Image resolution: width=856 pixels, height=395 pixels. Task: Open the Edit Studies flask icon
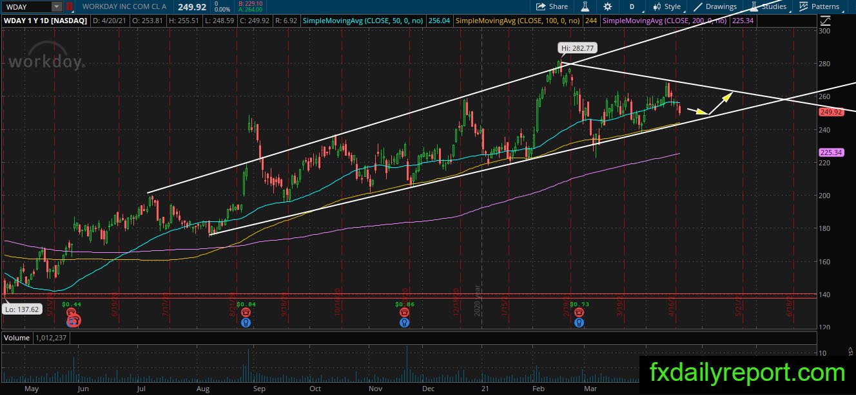tap(586, 6)
